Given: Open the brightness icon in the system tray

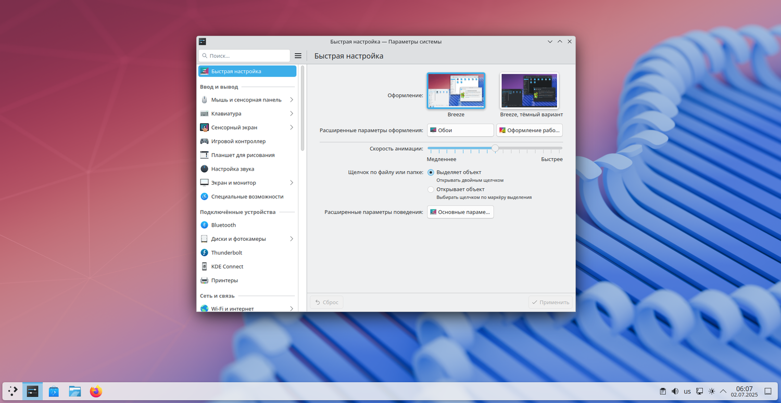Looking at the screenshot, I should 712,391.
